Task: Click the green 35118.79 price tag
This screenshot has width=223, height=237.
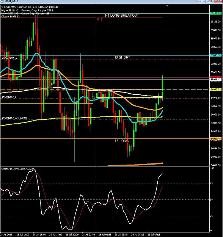Action: pos(216,13)
